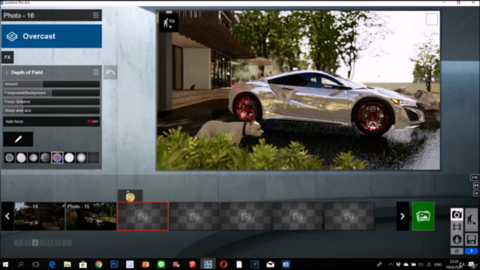Open the Windows Start menu
The height and width of the screenshot is (270, 480).
tap(5, 264)
